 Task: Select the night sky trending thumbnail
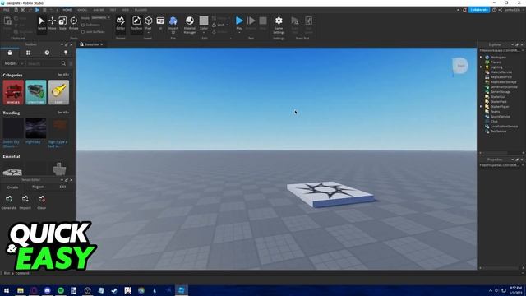[x=36, y=128]
